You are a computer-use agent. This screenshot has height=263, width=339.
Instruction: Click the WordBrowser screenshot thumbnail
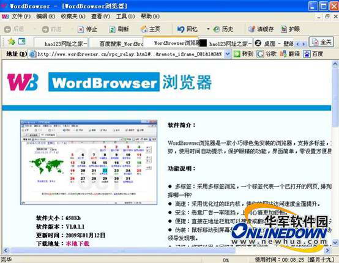(x=89, y=162)
